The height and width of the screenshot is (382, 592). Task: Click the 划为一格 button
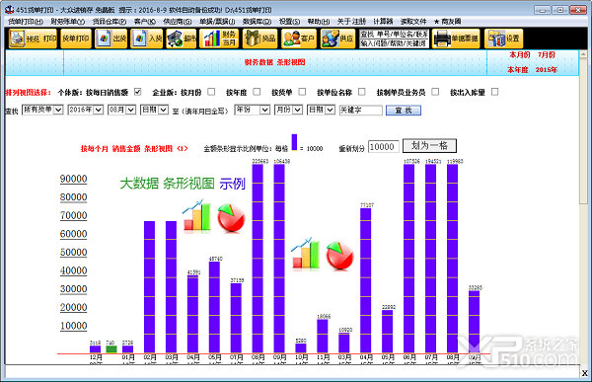coord(429,146)
